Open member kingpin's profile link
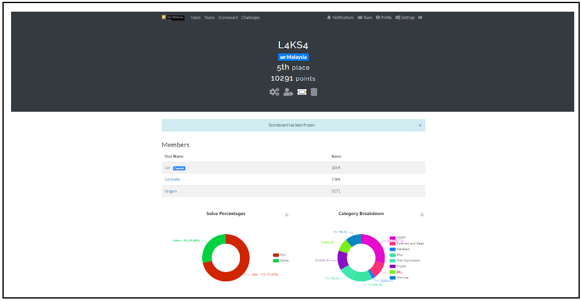Viewport: 581px width, 301px height. [172, 191]
